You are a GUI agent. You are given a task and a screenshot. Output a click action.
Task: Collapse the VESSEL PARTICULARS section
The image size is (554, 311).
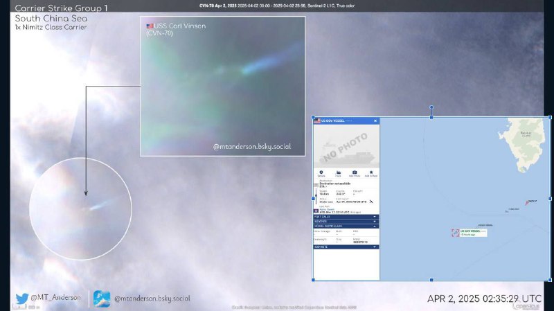point(346,226)
